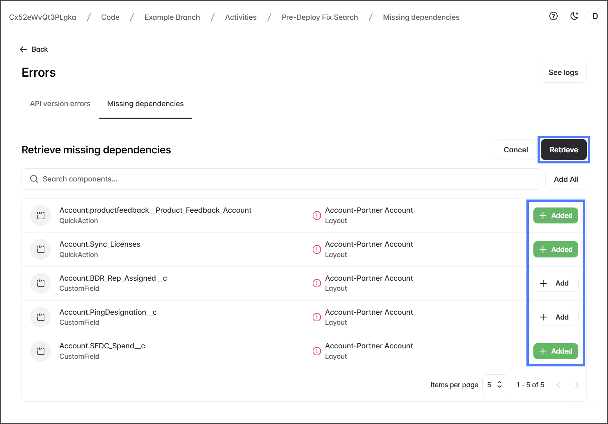Click the Back arrow icon
Viewport: 608px width, 424px height.
click(24, 50)
